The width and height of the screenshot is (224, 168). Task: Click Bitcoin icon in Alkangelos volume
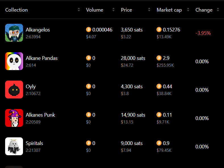[89, 30]
